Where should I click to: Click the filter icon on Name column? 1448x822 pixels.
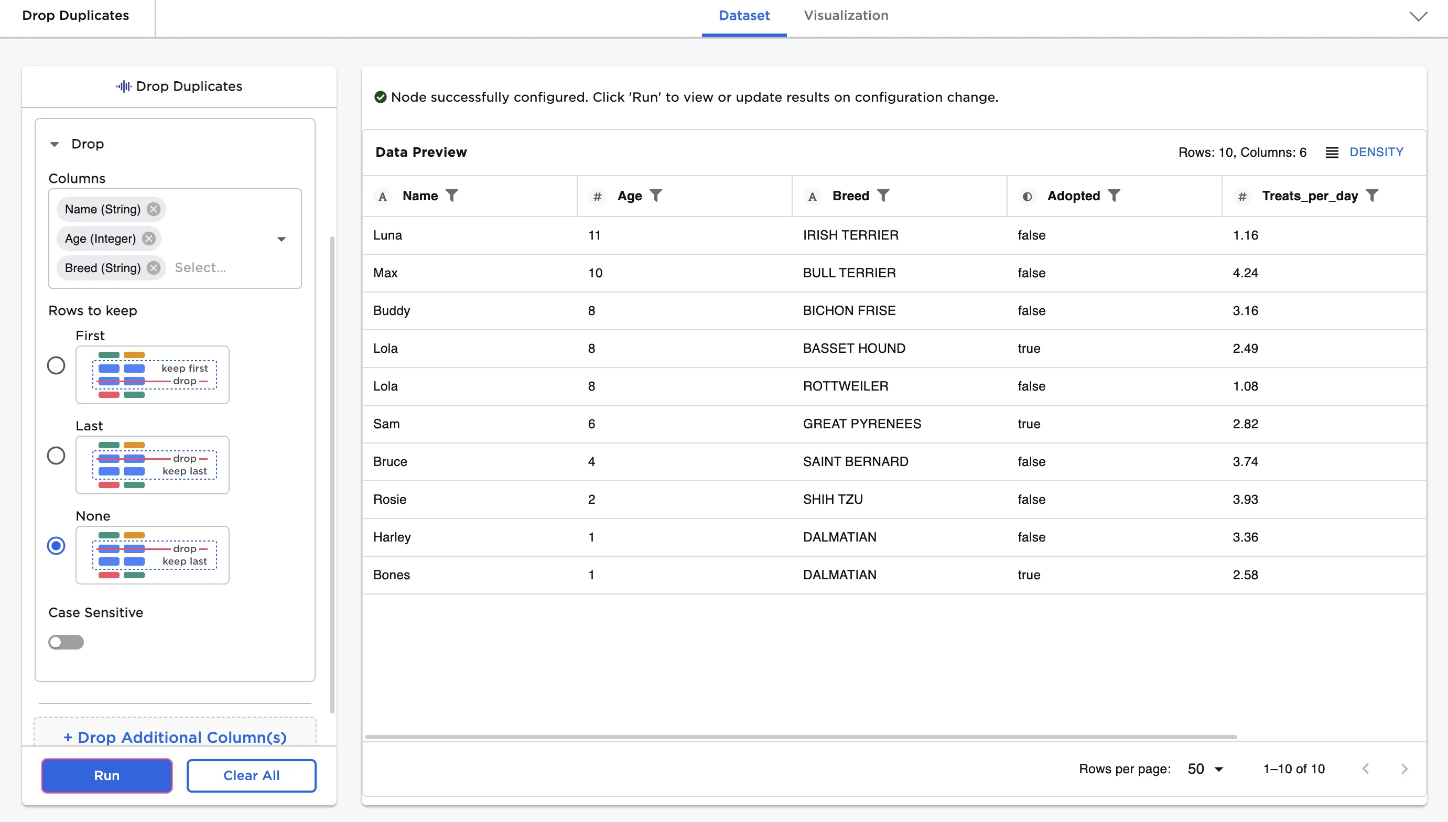(x=451, y=196)
